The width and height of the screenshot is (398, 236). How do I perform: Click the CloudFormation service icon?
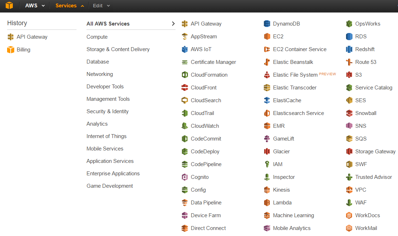185,75
